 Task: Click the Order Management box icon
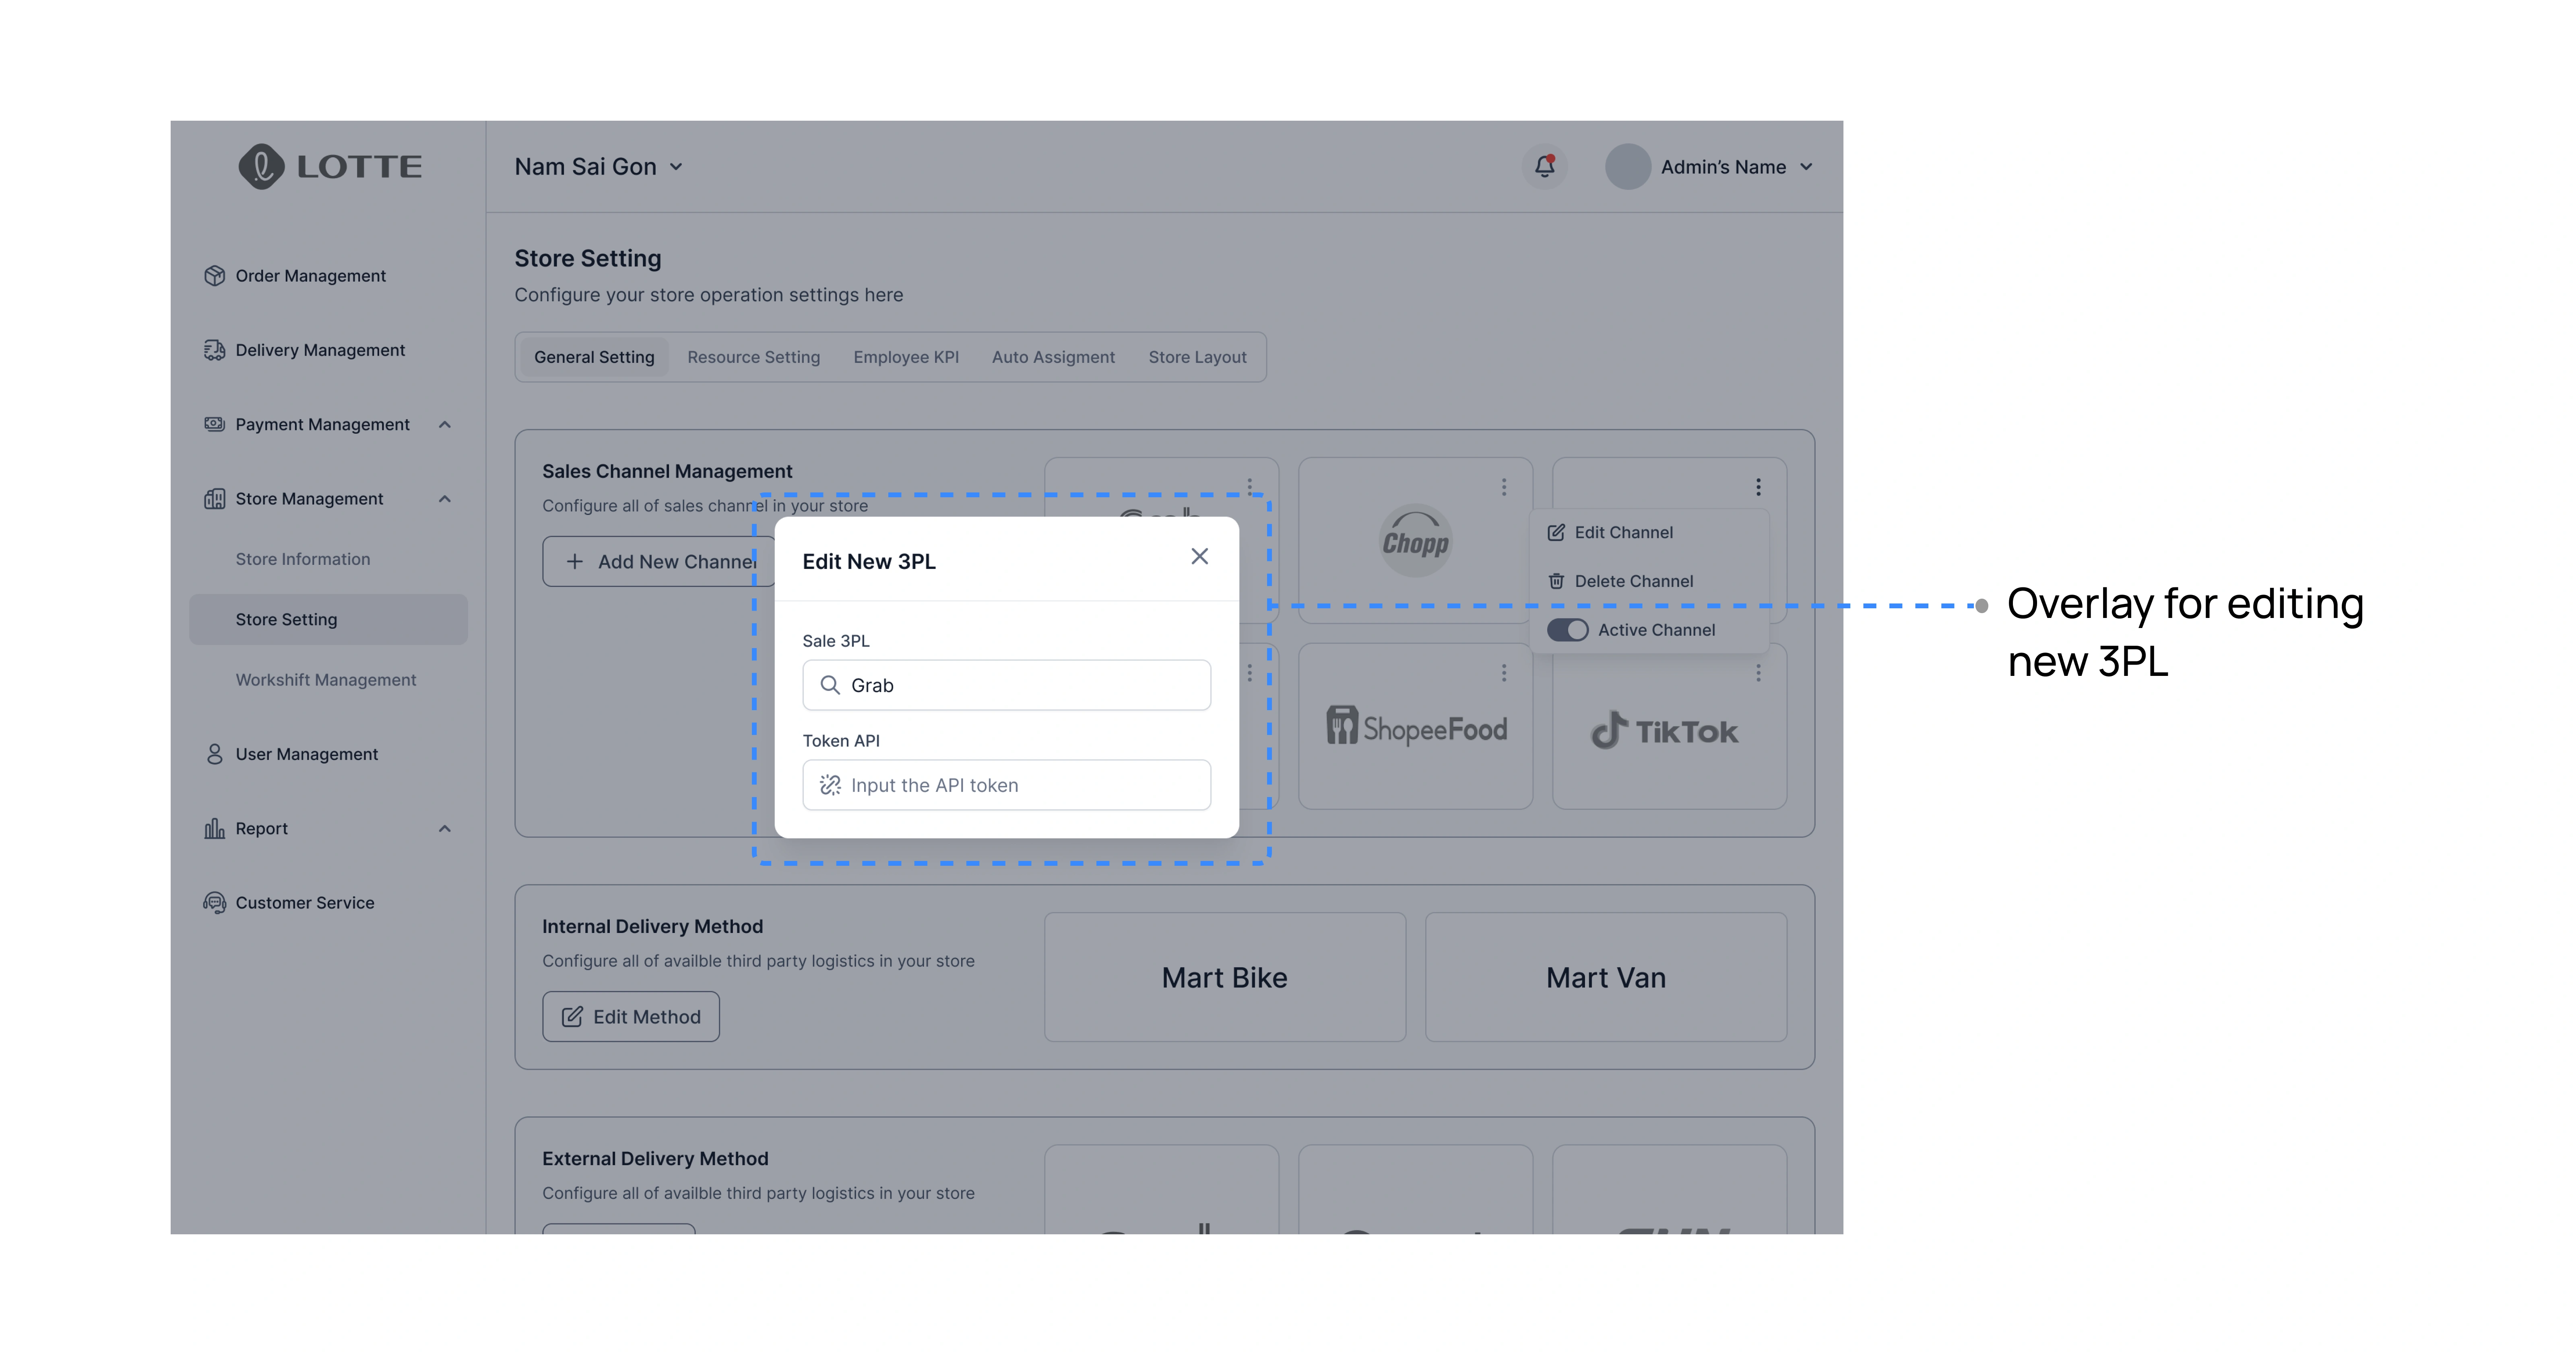(x=214, y=276)
